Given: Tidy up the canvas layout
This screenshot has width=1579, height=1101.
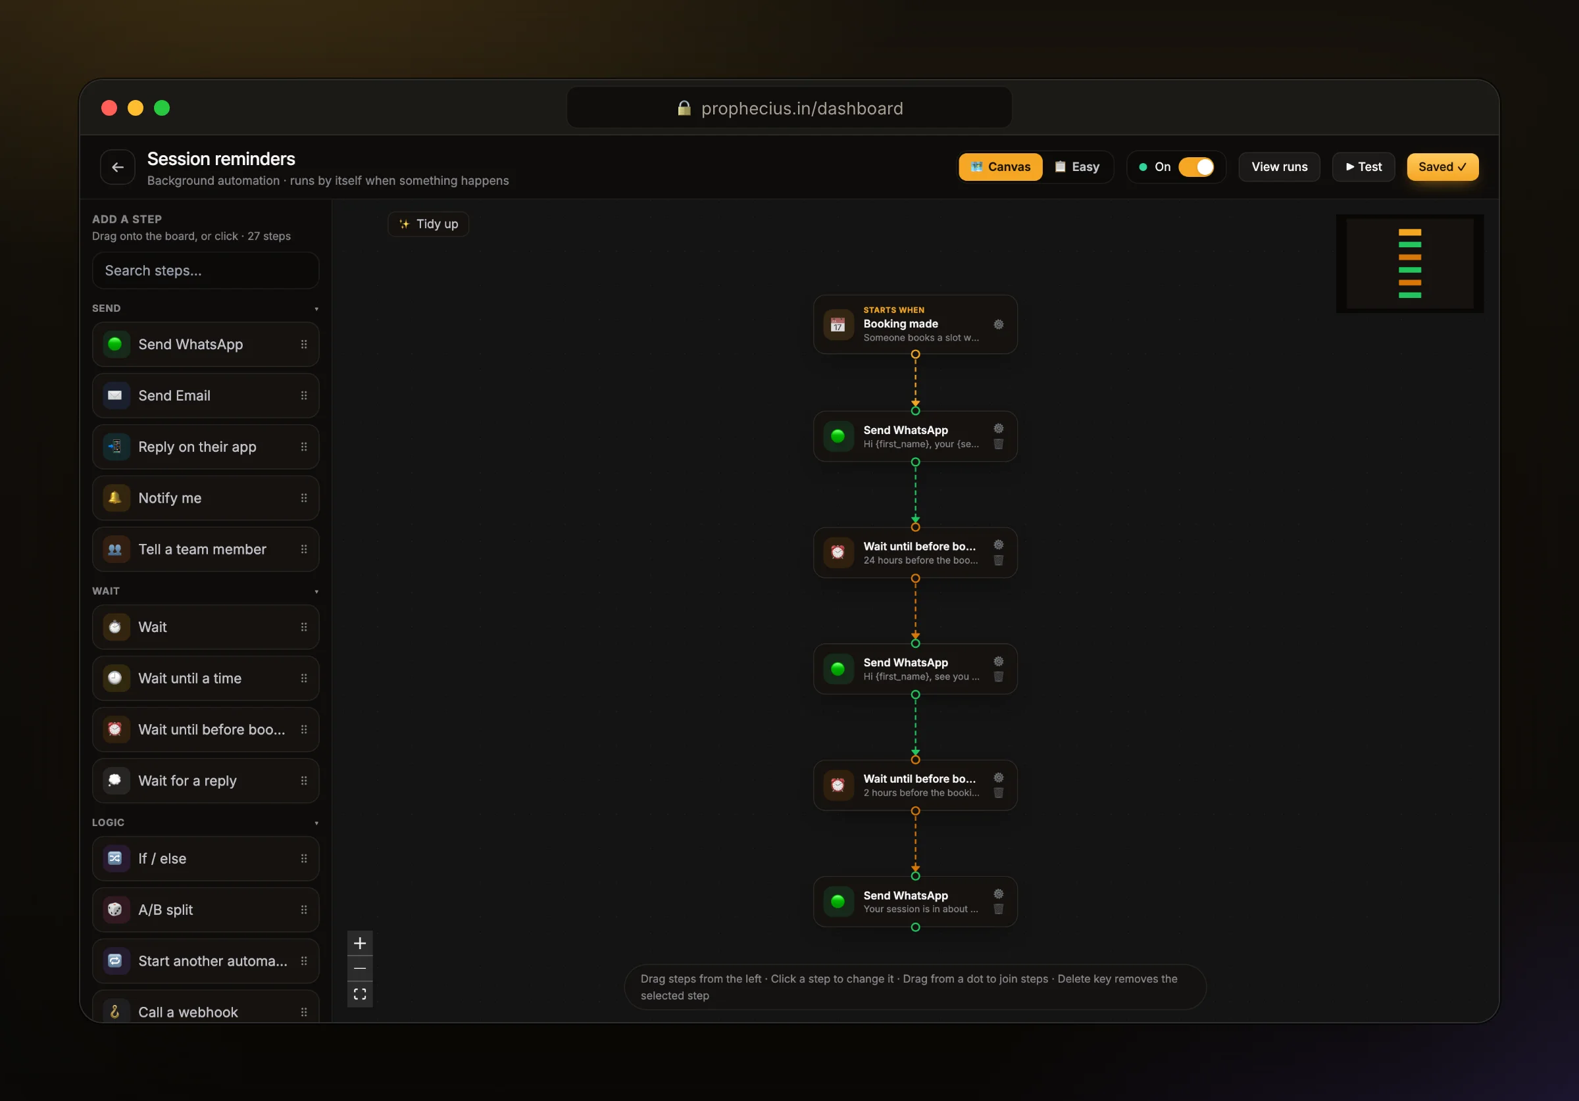Looking at the screenshot, I should point(428,224).
